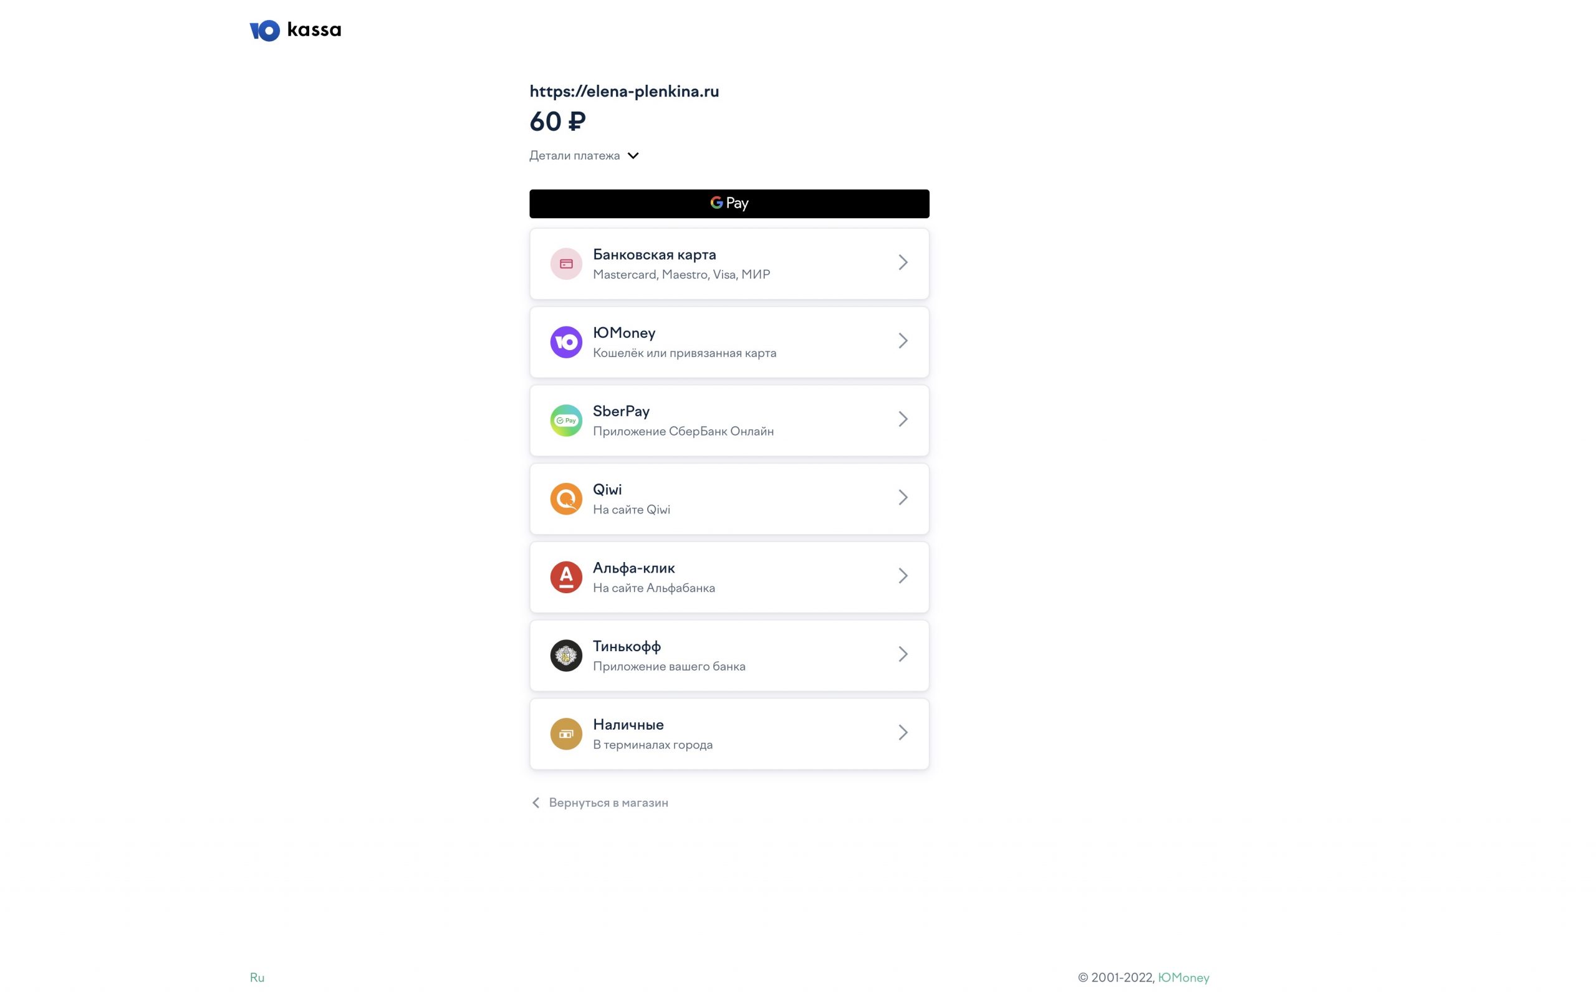Choose SberPay payment method
Image resolution: width=1596 pixels, height=997 pixels.
tap(729, 421)
